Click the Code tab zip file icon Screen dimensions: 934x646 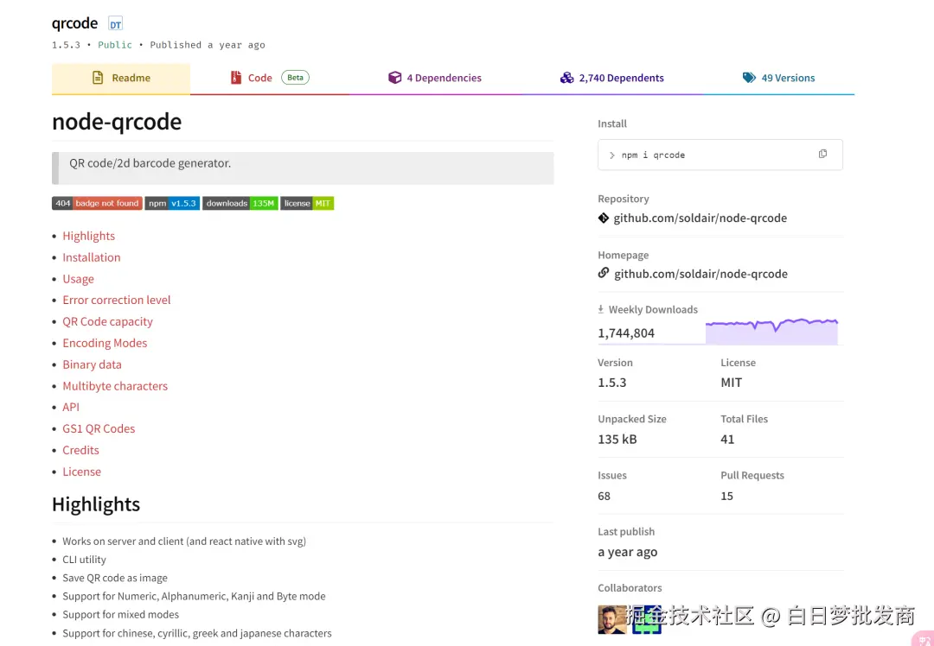tap(236, 78)
